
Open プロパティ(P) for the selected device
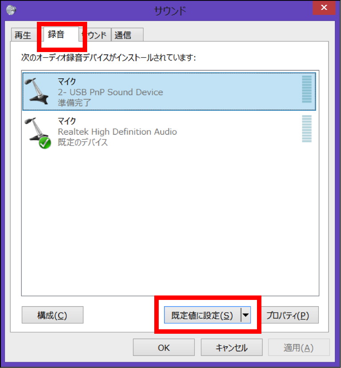[289, 315]
